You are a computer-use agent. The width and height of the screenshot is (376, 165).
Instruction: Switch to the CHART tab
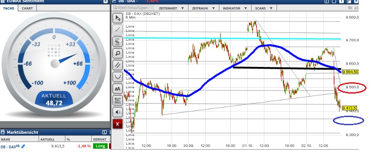27,8
